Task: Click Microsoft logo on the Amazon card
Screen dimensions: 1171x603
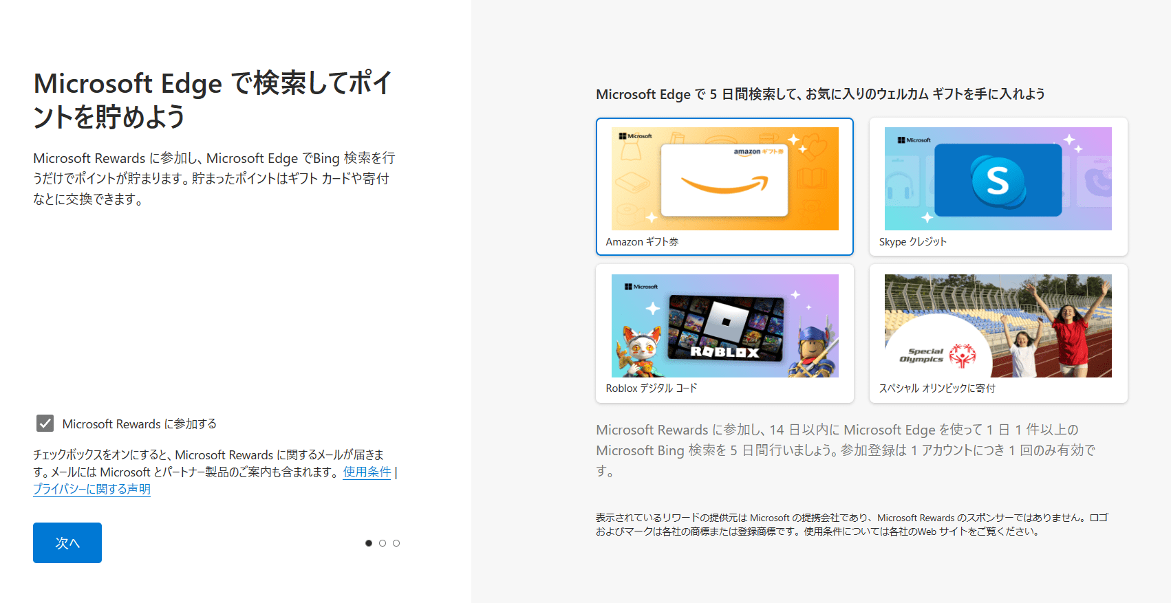Action: coord(635,136)
